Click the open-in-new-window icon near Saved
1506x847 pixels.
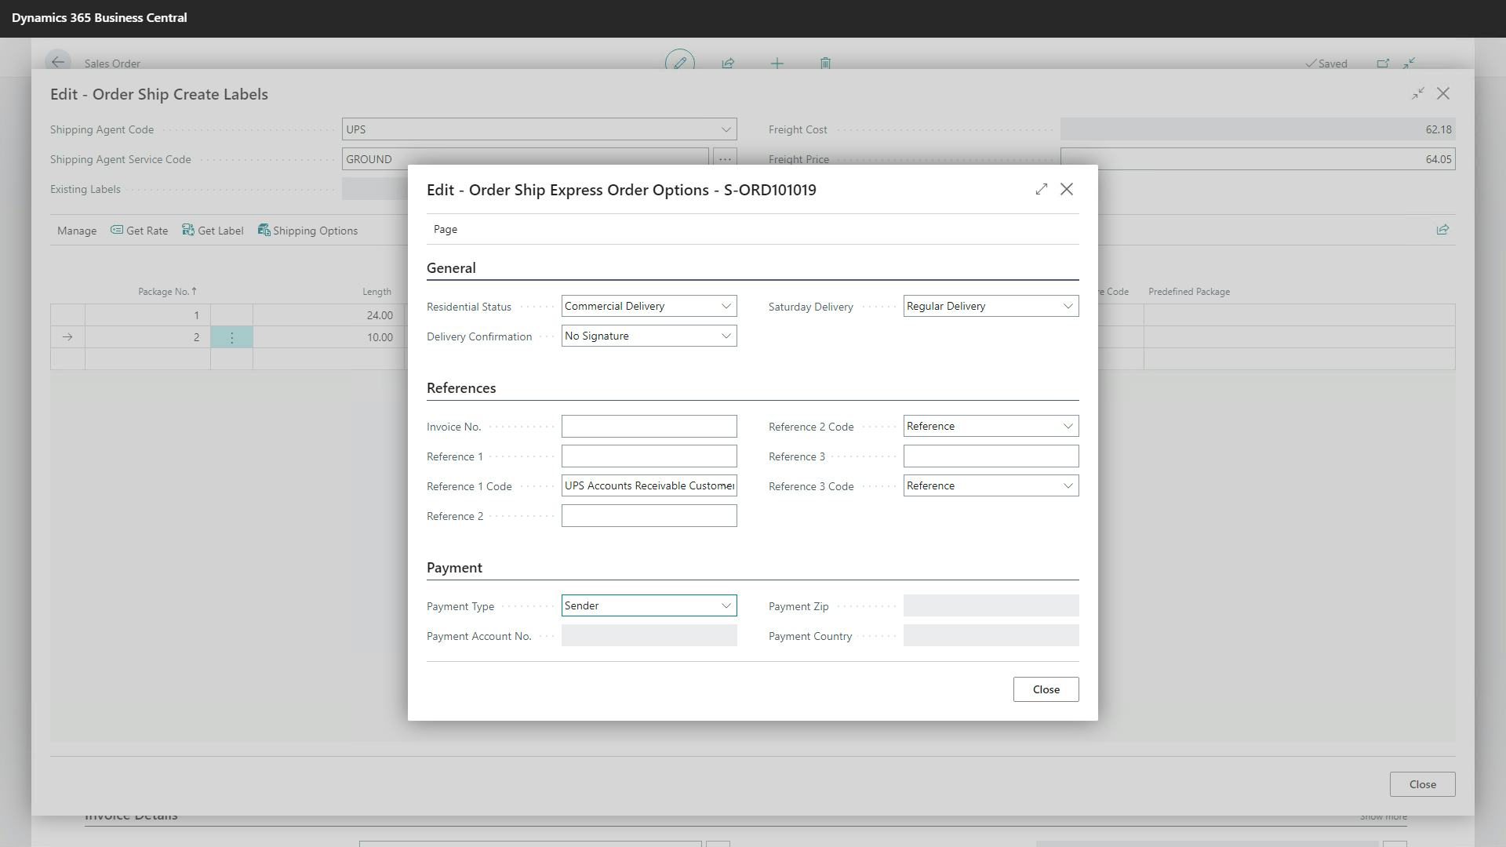pyautogui.click(x=1383, y=64)
